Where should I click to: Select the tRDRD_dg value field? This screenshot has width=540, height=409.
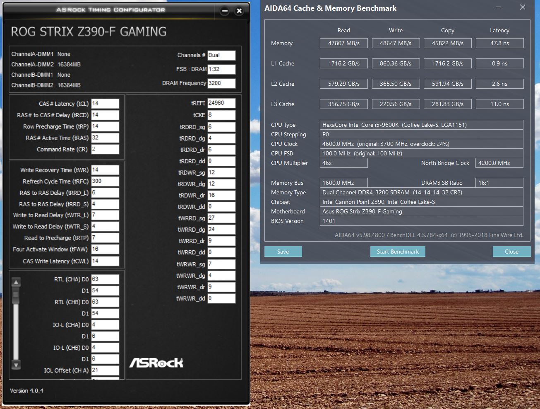221,138
